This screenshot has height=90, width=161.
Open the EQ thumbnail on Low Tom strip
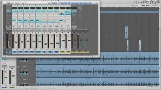pos(38,8)
